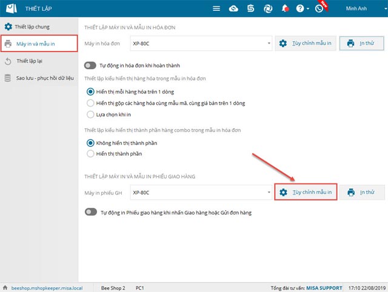Open the help question mark icon
The width and height of the screenshot is (388, 292).
point(300,8)
